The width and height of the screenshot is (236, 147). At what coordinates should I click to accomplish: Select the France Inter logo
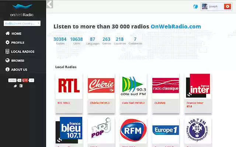coord(198,86)
